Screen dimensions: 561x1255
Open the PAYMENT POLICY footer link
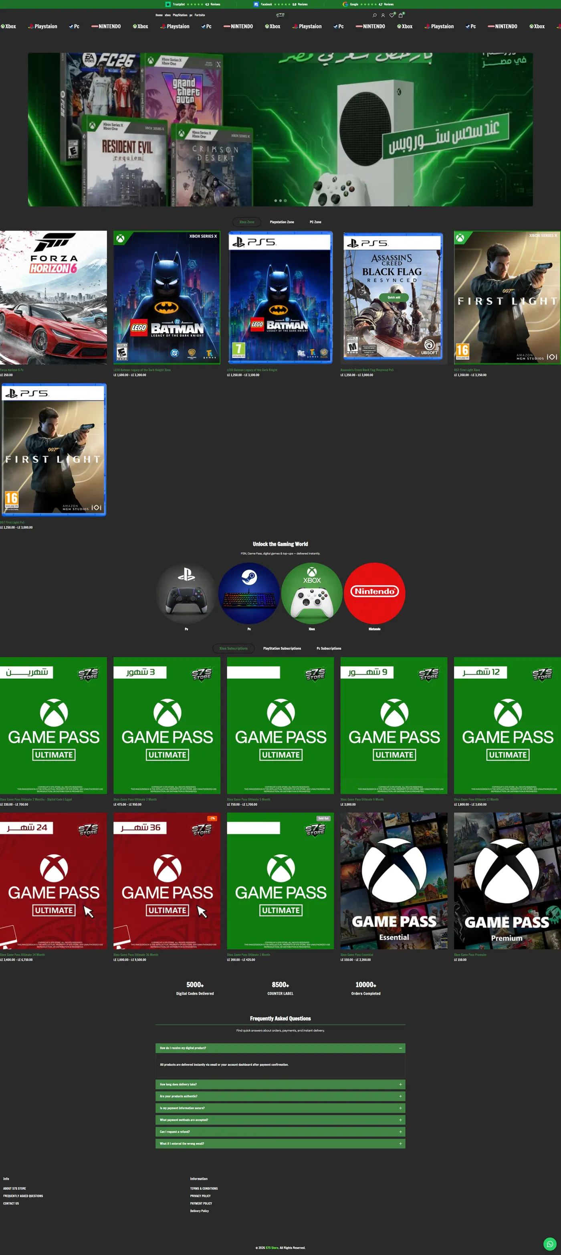click(201, 1203)
